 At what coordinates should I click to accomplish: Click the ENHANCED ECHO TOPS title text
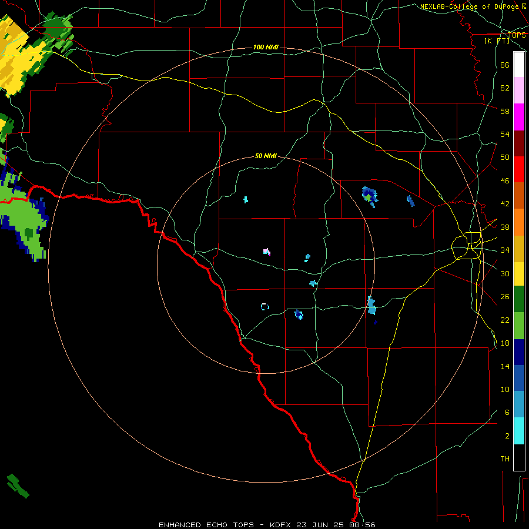pos(206,525)
